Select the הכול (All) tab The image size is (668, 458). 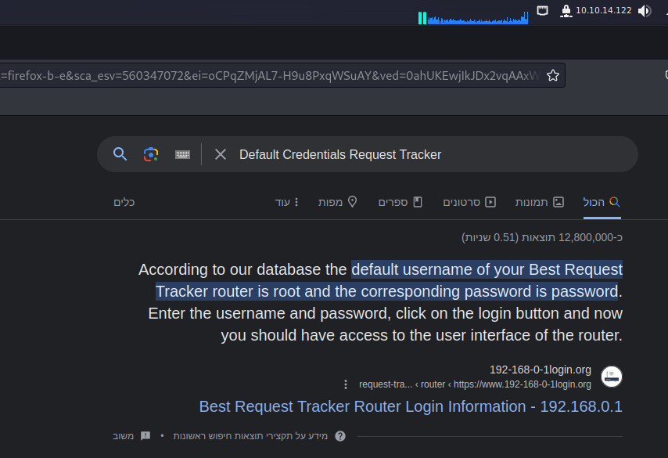pyautogui.click(x=602, y=202)
